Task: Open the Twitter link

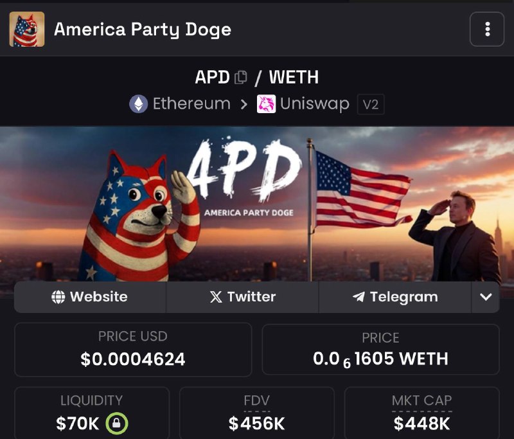Action: 243,297
